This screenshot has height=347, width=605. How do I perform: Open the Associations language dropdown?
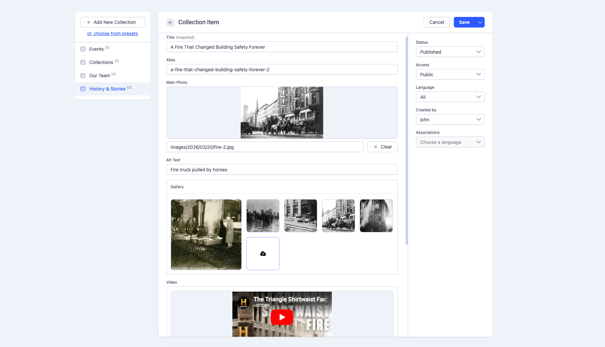450,142
